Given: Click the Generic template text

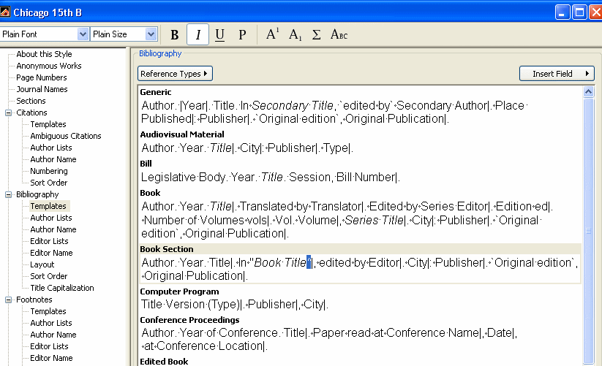Looking at the screenshot, I should click(x=334, y=112).
